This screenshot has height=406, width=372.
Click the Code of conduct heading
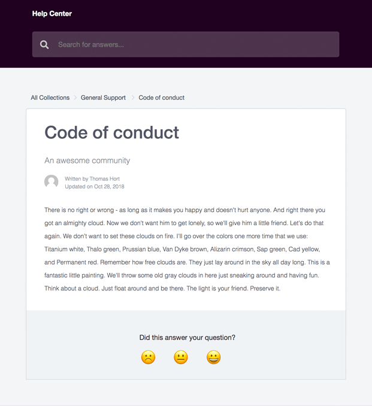pyautogui.click(x=111, y=132)
